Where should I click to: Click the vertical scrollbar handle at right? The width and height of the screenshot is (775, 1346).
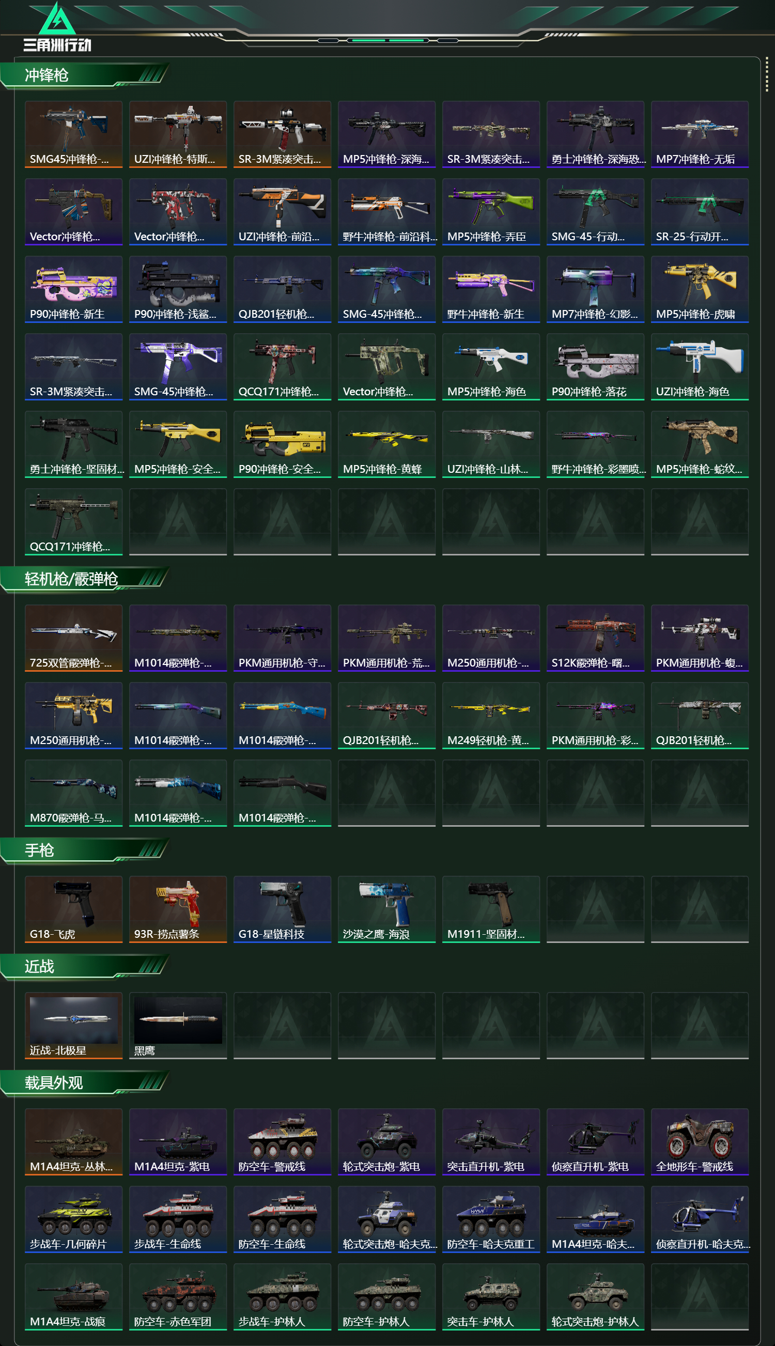(x=767, y=74)
